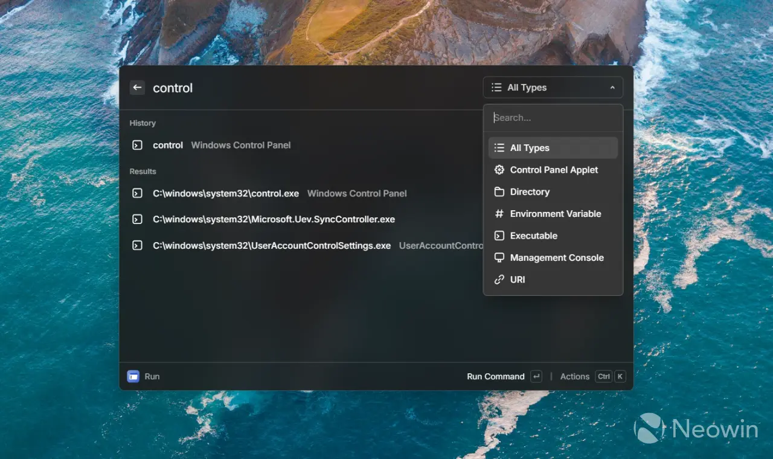Select the Directory filter option
The height and width of the screenshot is (459, 773).
coord(553,192)
